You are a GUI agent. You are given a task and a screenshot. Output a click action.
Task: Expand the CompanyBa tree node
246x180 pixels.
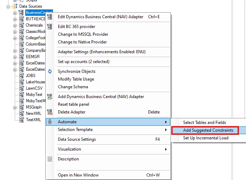pos(15,51)
